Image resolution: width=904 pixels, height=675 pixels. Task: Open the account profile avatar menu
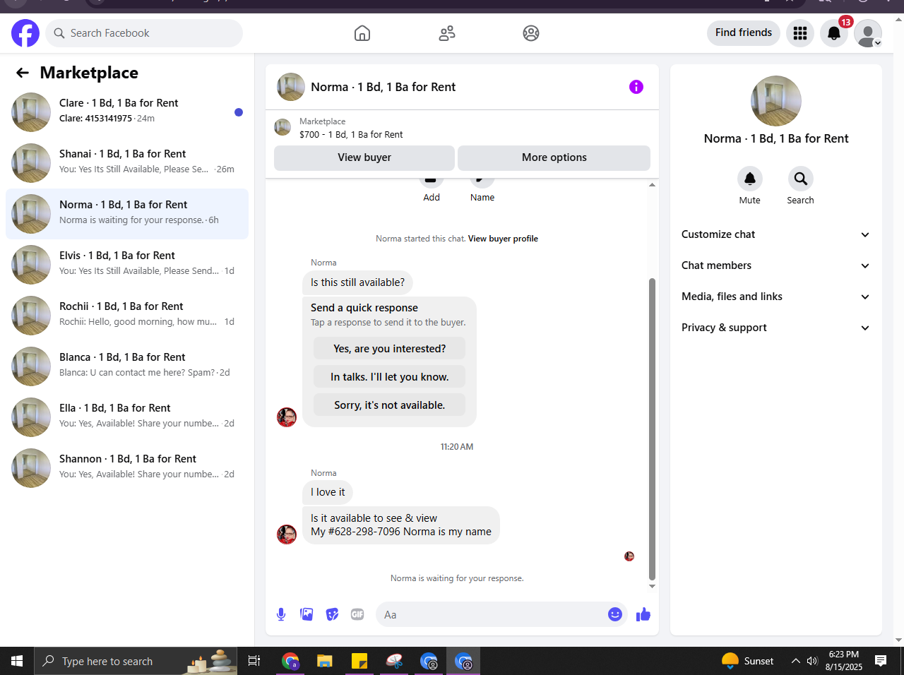click(x=868, y=33)
